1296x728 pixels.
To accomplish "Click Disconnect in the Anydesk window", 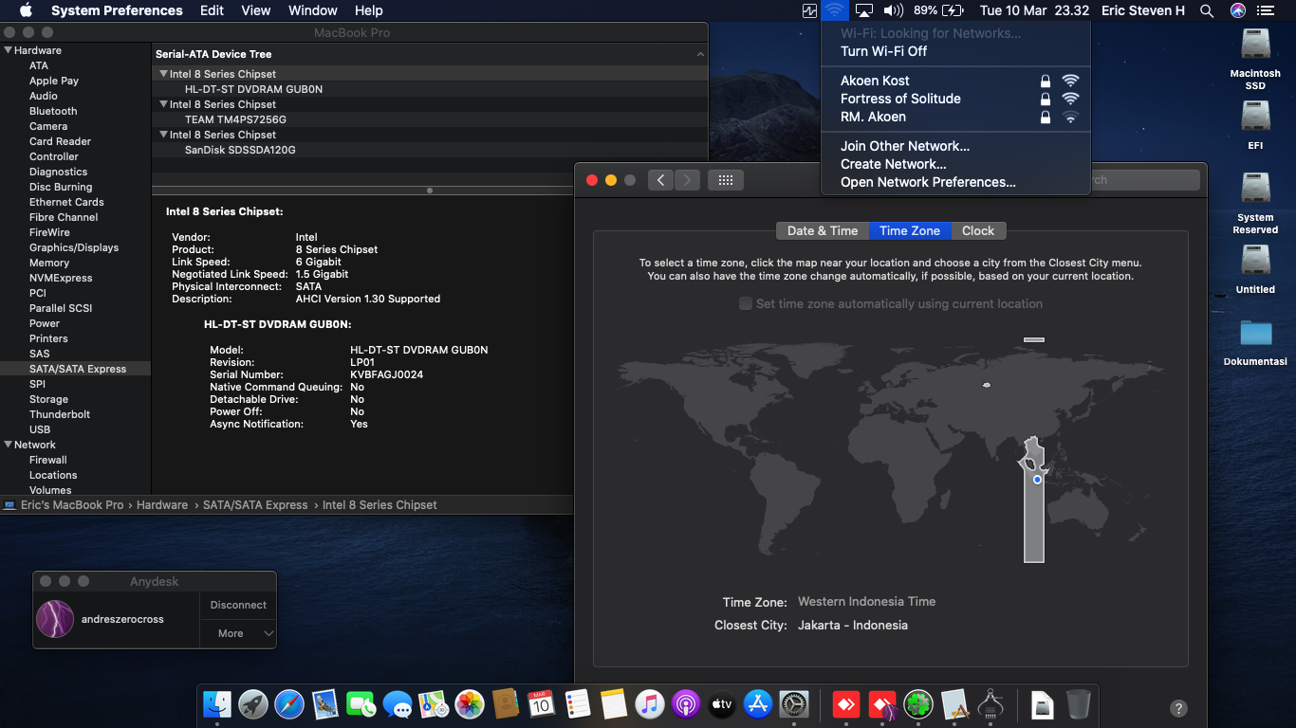I will pyautogui.click(x=238, y=605).
